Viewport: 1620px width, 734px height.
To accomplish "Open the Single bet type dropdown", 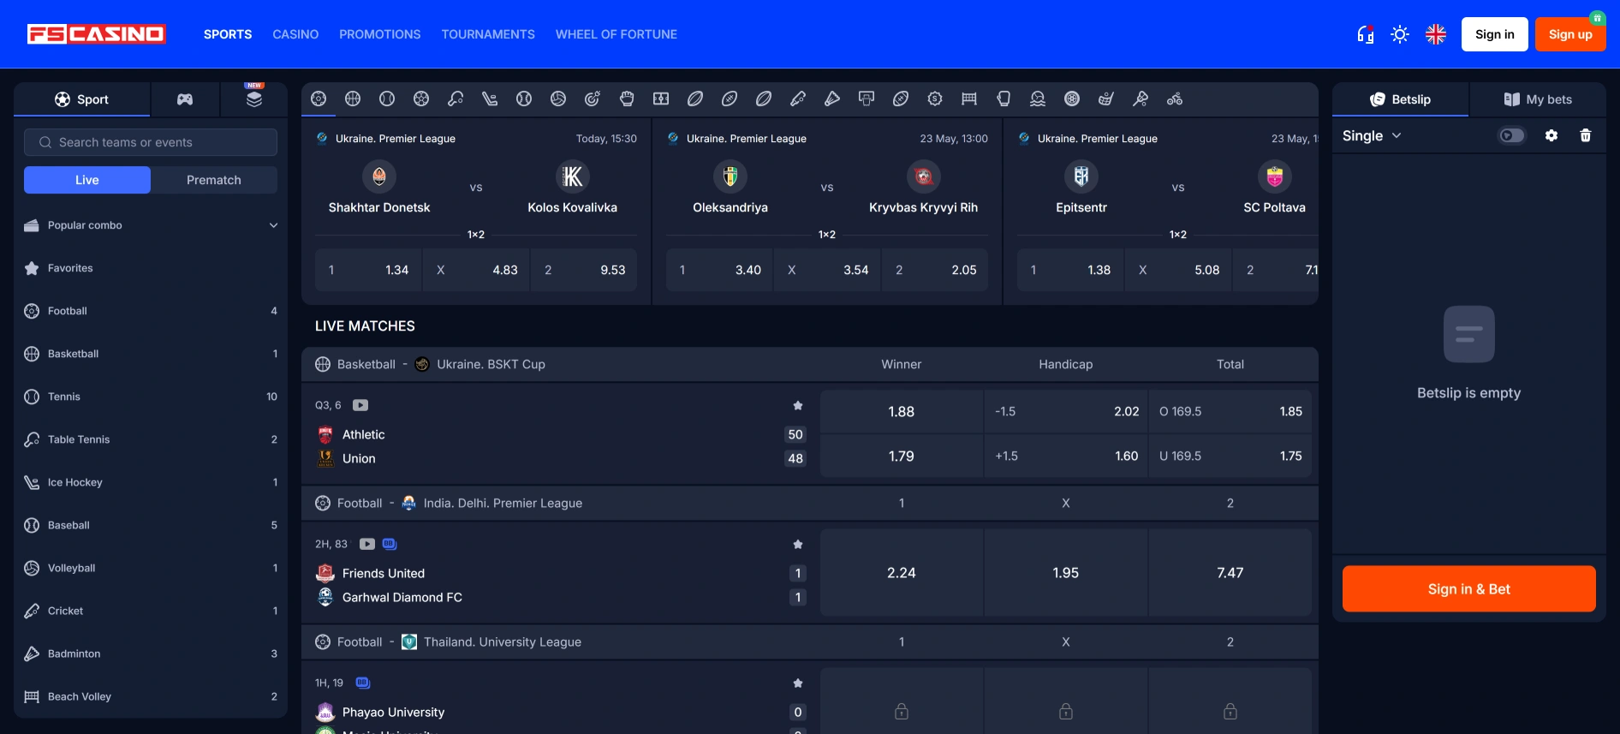I will click(1372, 135).
